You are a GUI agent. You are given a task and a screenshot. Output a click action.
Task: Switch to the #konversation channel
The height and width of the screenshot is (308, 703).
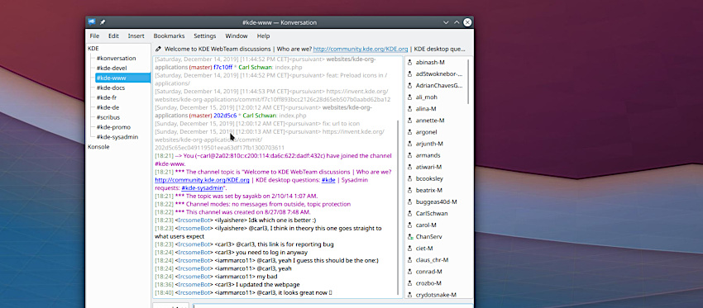[x=116, y=58]
